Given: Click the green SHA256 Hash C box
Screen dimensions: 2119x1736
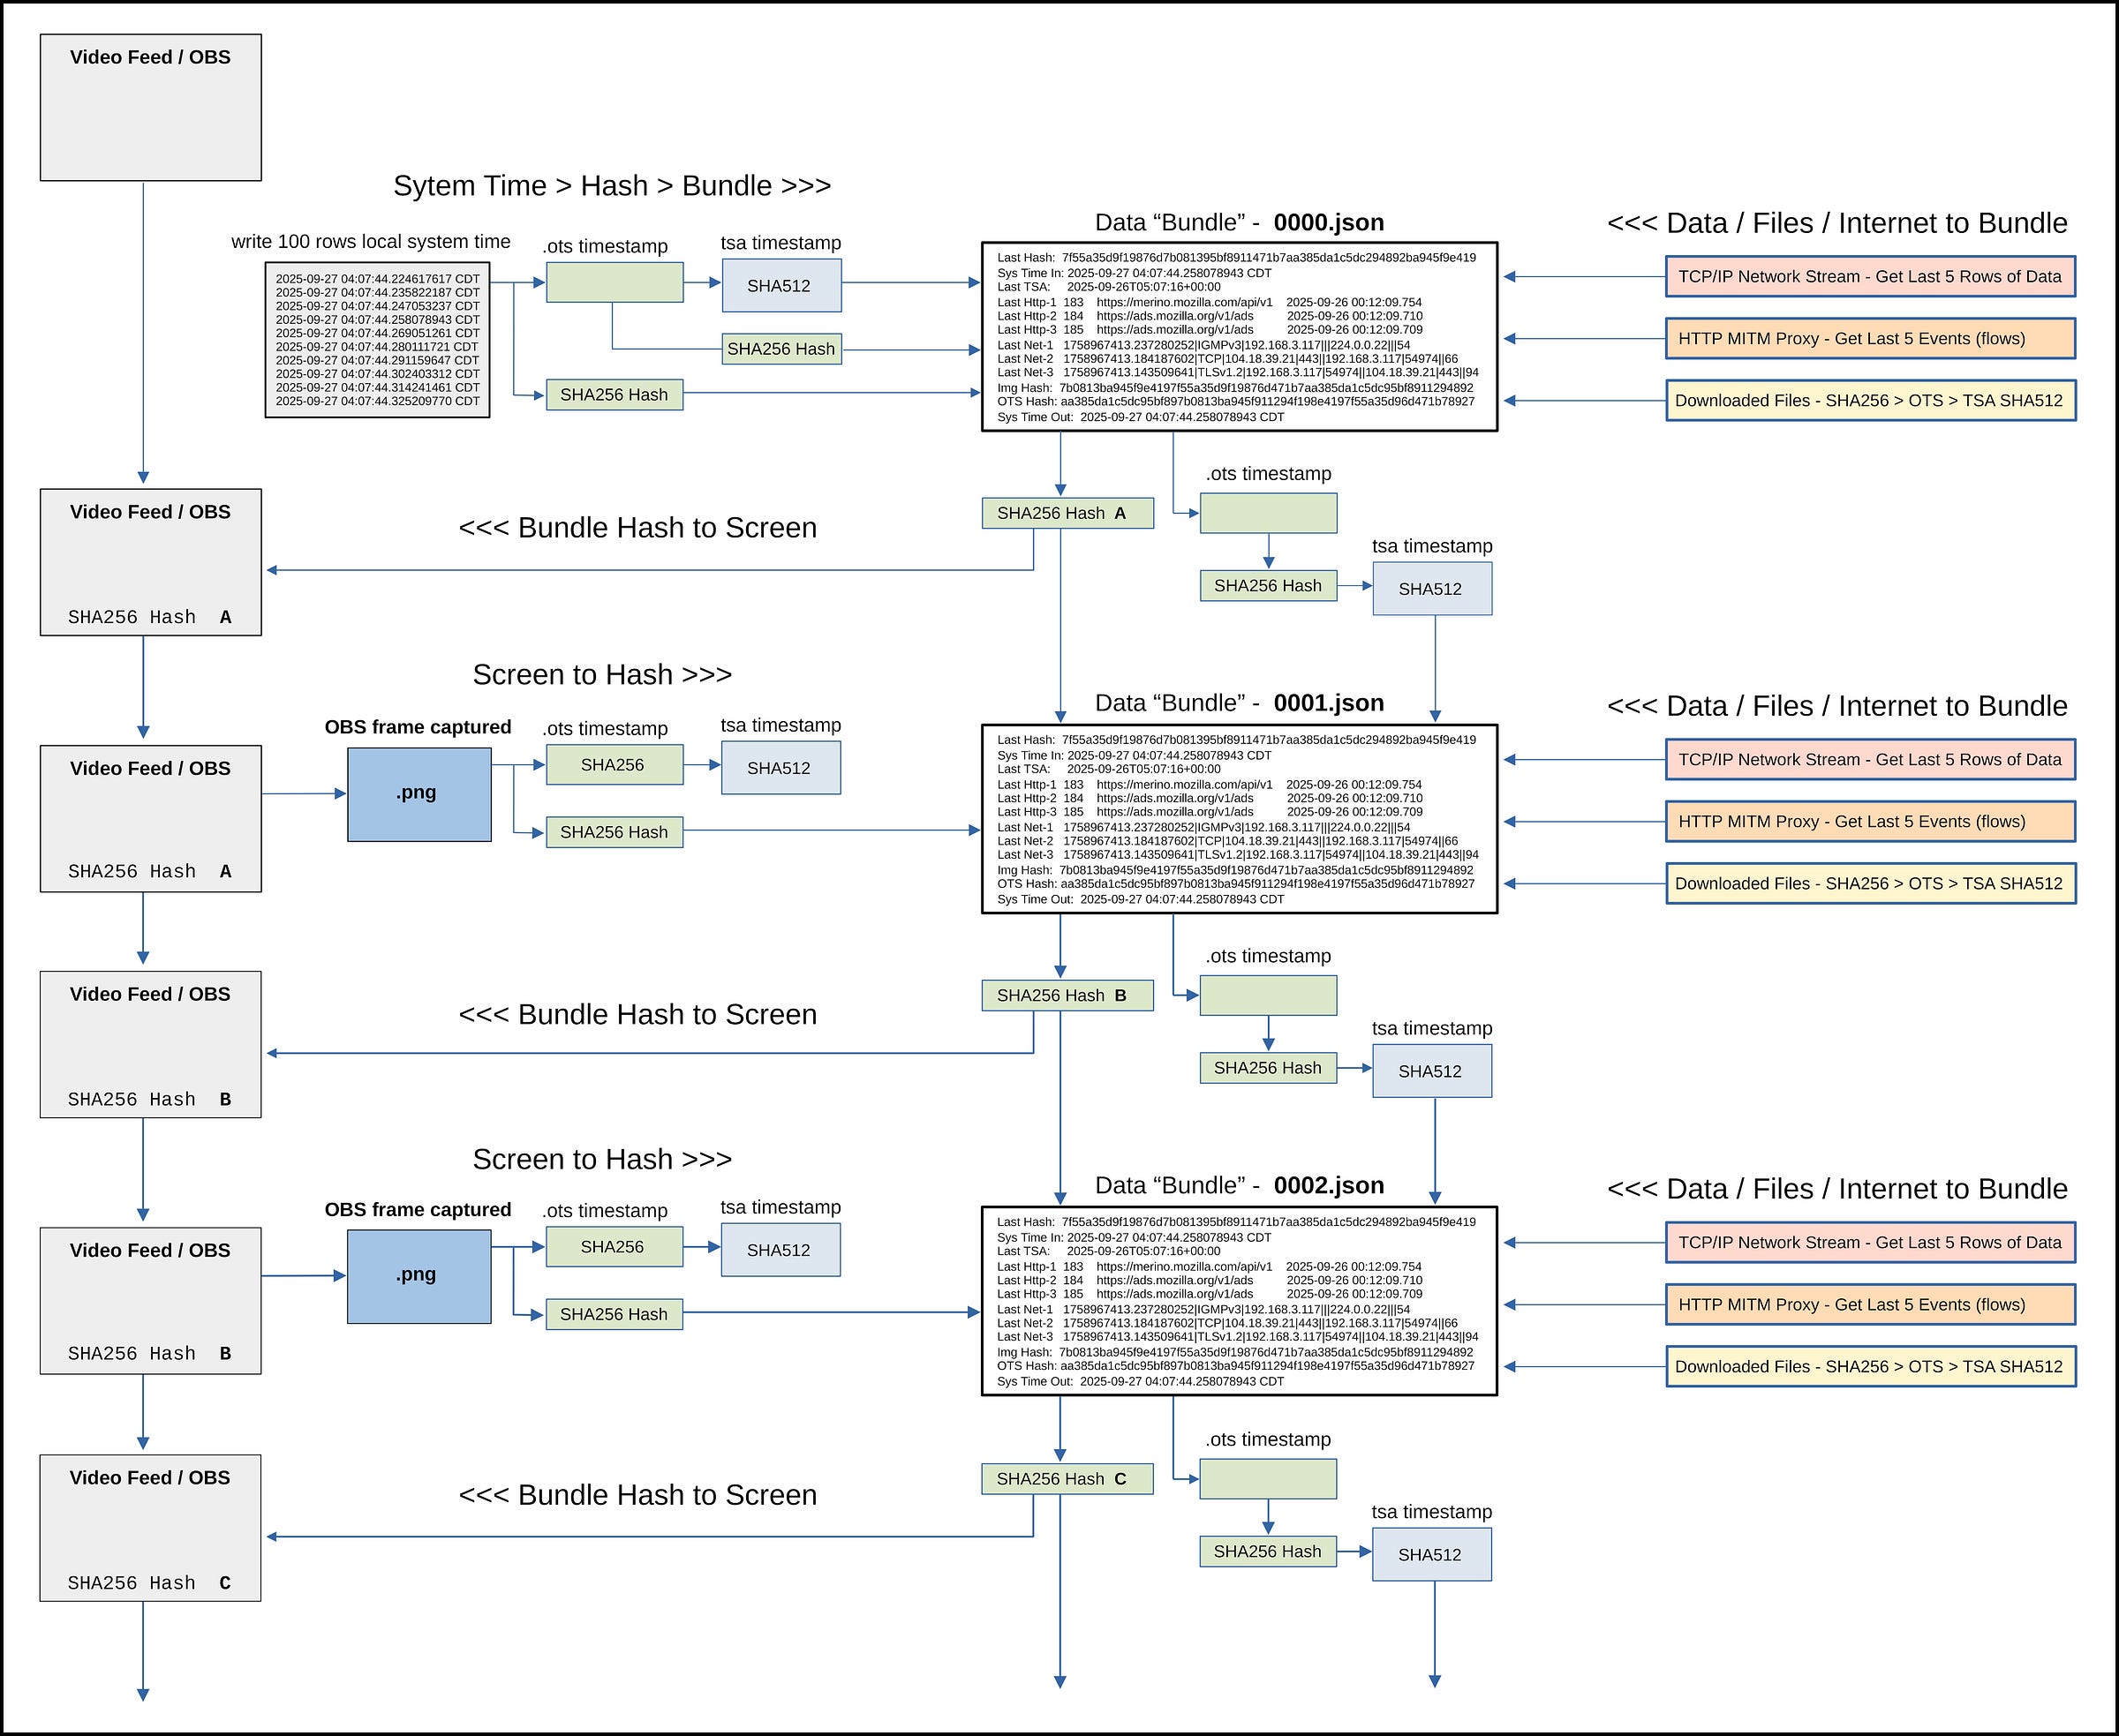Looking at the screenshot, I should pyautogui.click(x=1067, y=1478).
